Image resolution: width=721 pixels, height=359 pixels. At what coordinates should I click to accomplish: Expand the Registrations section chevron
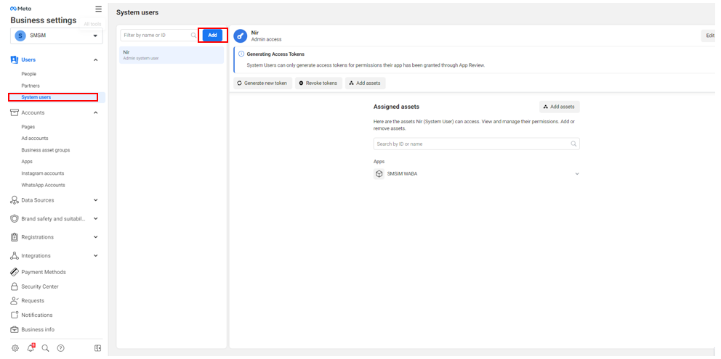pos(96,237)
